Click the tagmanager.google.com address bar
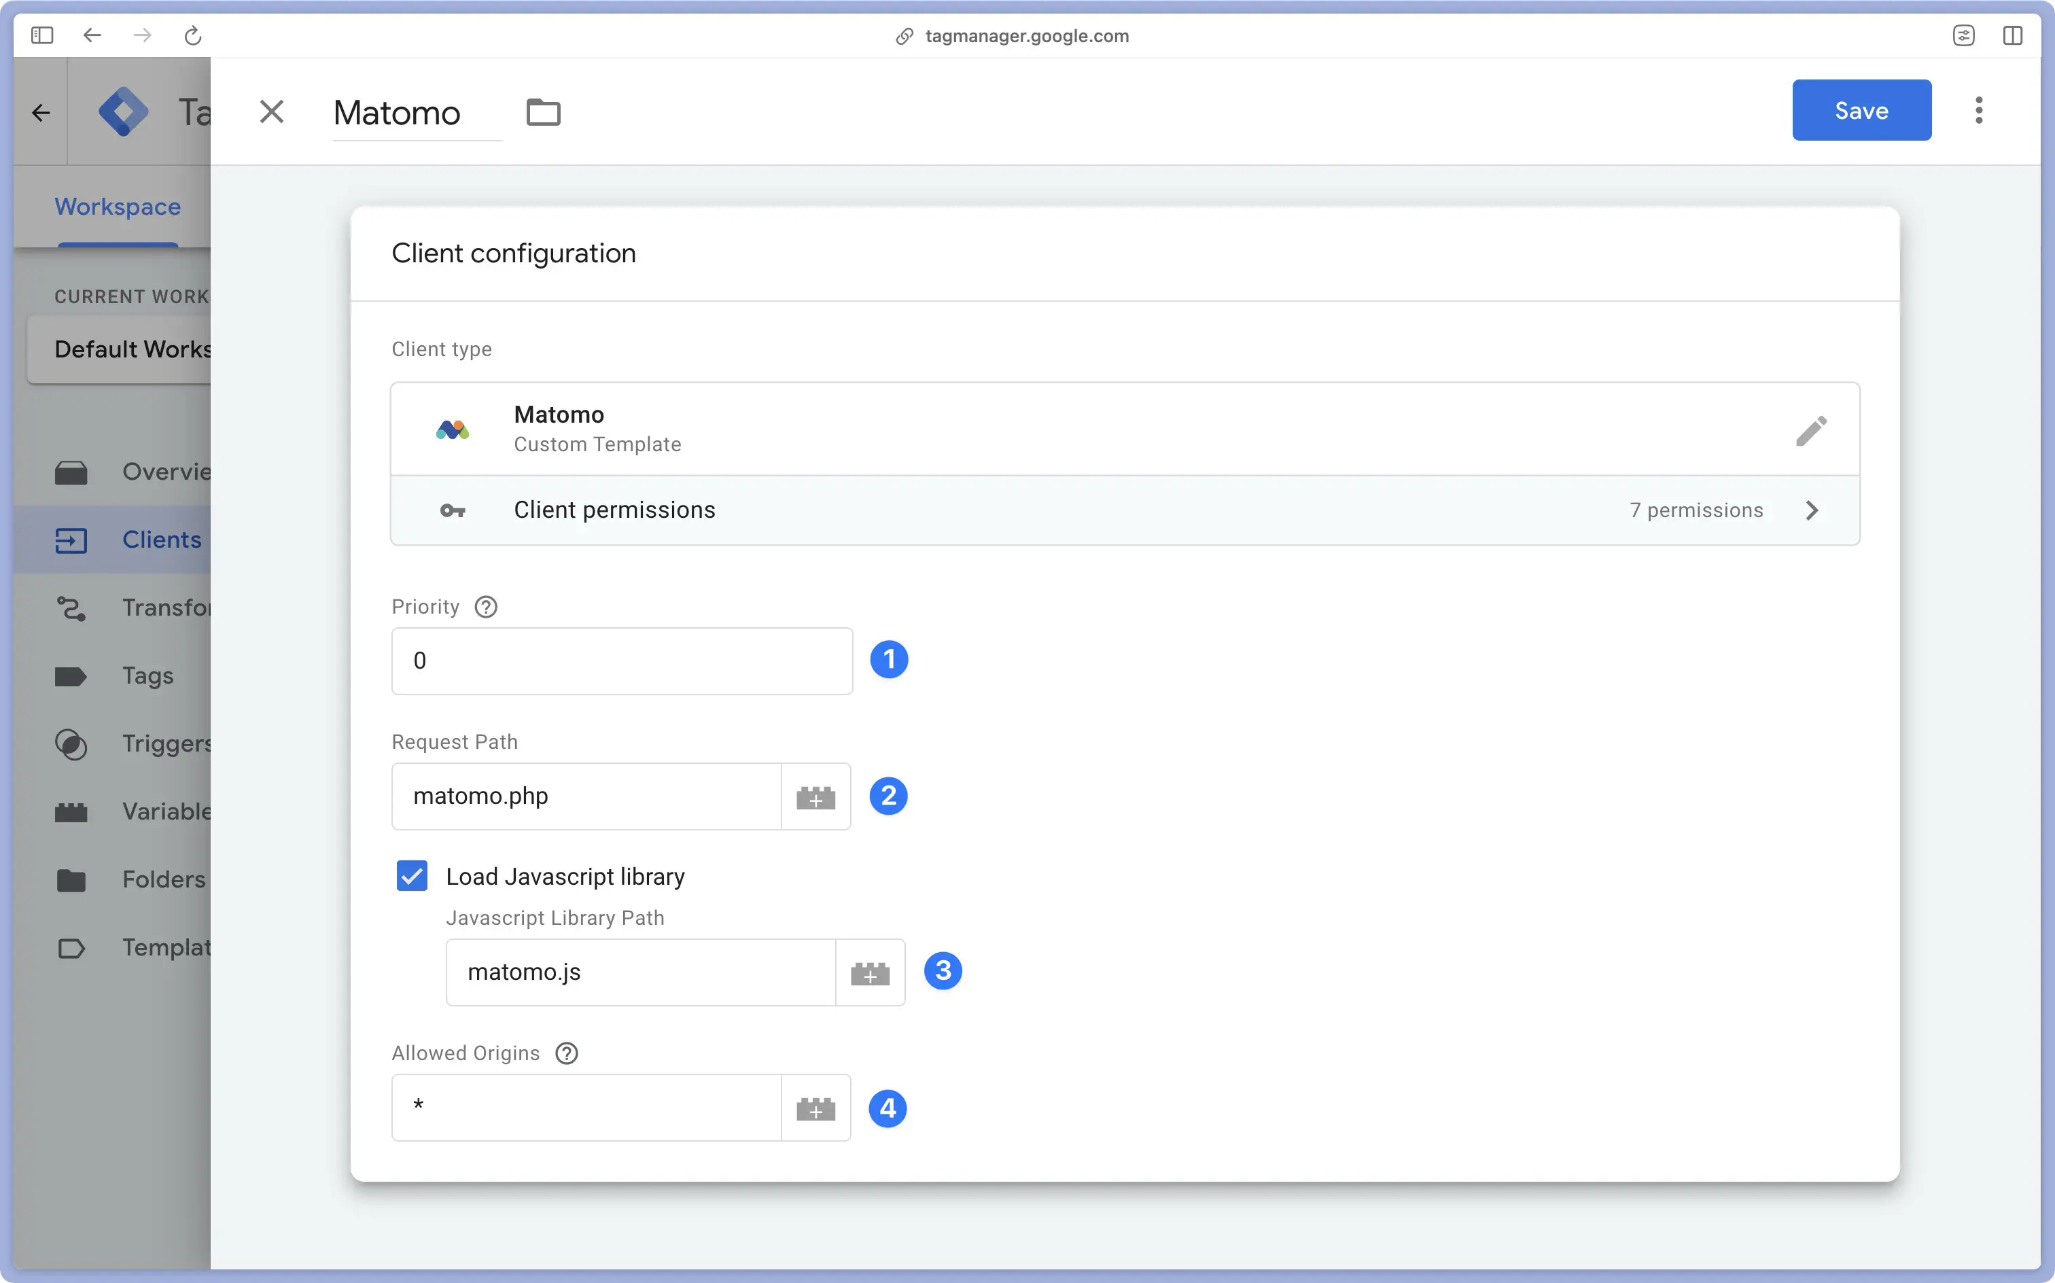 coord(1027,35)
